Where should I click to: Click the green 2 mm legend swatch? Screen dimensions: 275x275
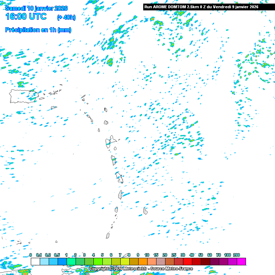(x=80, y=261)
